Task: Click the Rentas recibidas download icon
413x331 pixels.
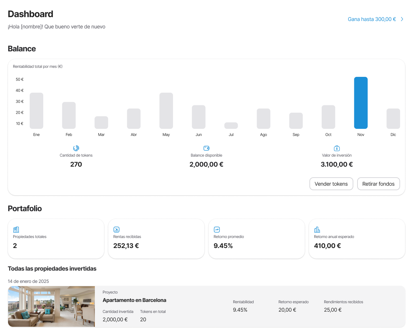Action: pyautogui.click(x=116, y=230)
